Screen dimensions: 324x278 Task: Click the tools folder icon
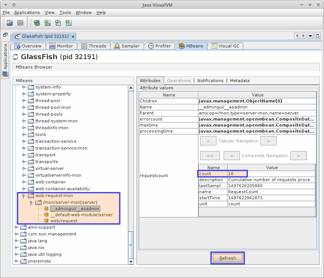click(x=31, y=134)
